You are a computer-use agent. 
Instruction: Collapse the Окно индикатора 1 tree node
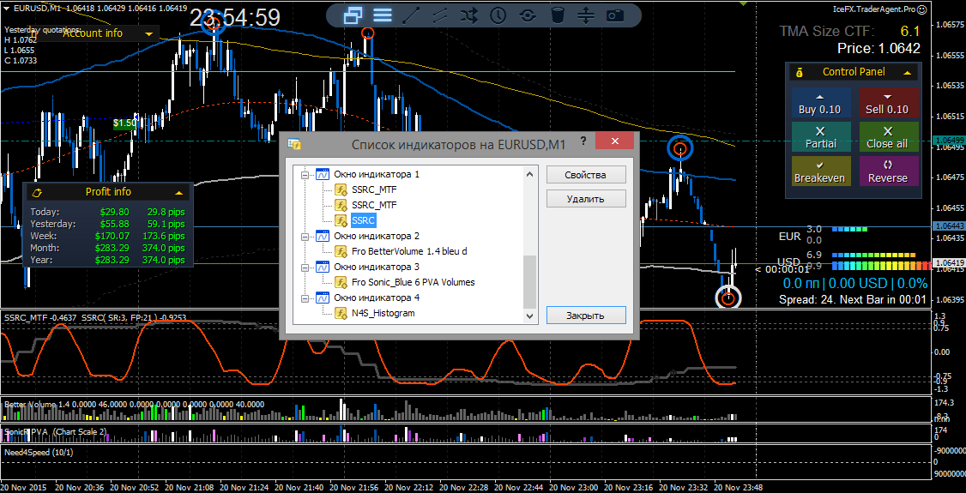pyautogui.click(x=304, y=175)
